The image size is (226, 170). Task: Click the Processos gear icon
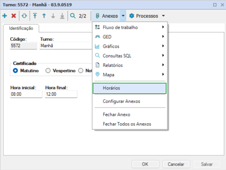(132, 16)
